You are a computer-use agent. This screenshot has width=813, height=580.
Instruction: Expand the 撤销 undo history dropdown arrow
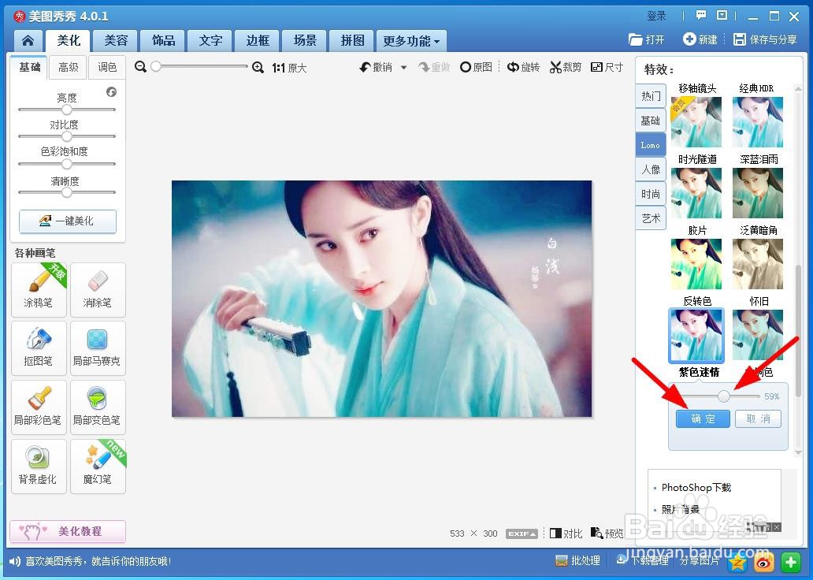point(403,68)
